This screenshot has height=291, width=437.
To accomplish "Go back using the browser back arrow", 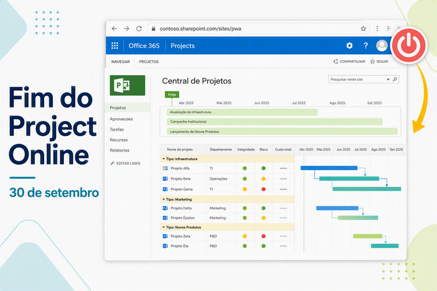I will (x=114, y=29).
